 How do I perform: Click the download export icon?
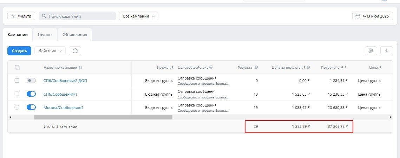point(386,51)
